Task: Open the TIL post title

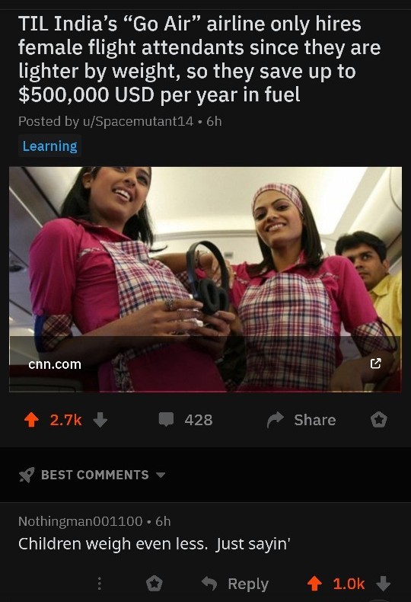Action: pos(199,59)
